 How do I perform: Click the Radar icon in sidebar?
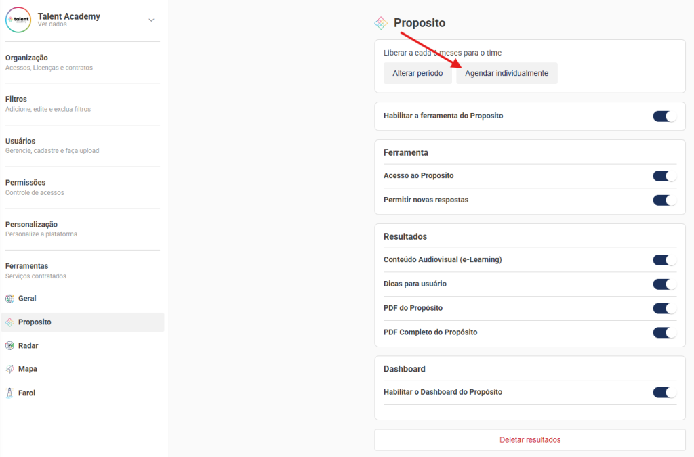10,346
